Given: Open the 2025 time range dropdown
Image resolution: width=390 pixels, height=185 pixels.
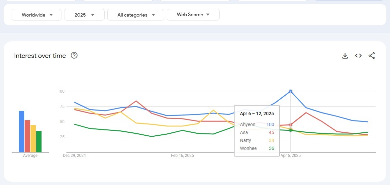Looking at the screenshot, I should point(84,15).
